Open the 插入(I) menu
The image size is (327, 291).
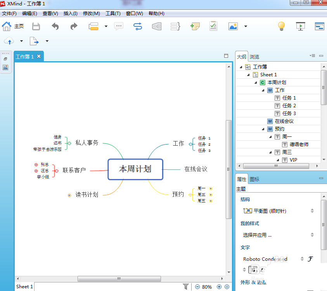point(71,14)
